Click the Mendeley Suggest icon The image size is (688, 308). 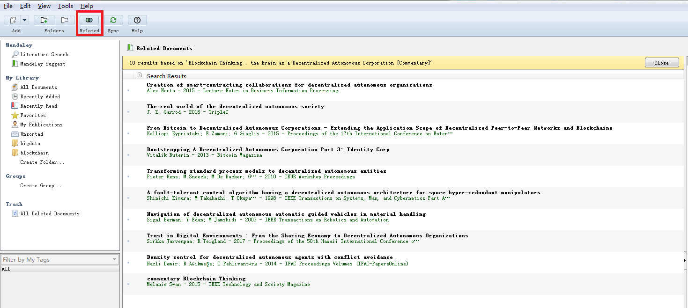pos(15,64)
